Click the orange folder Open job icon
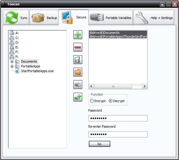Image resolution: width=179 pixels, height=160 pixels. (x=78, y=72)
